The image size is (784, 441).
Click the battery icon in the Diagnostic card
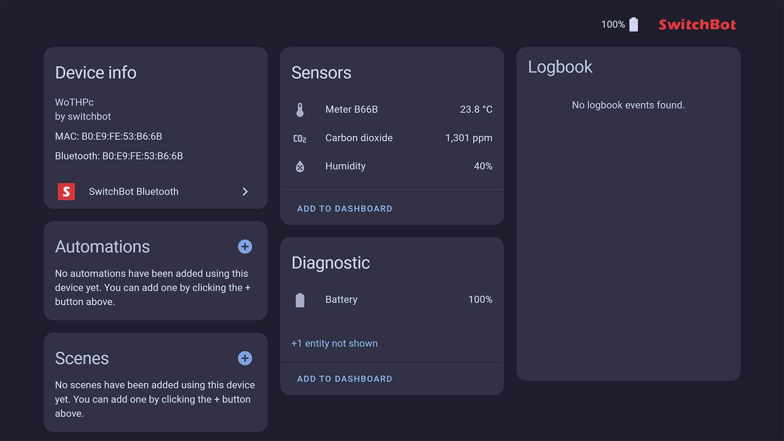(x=300, y=299)
